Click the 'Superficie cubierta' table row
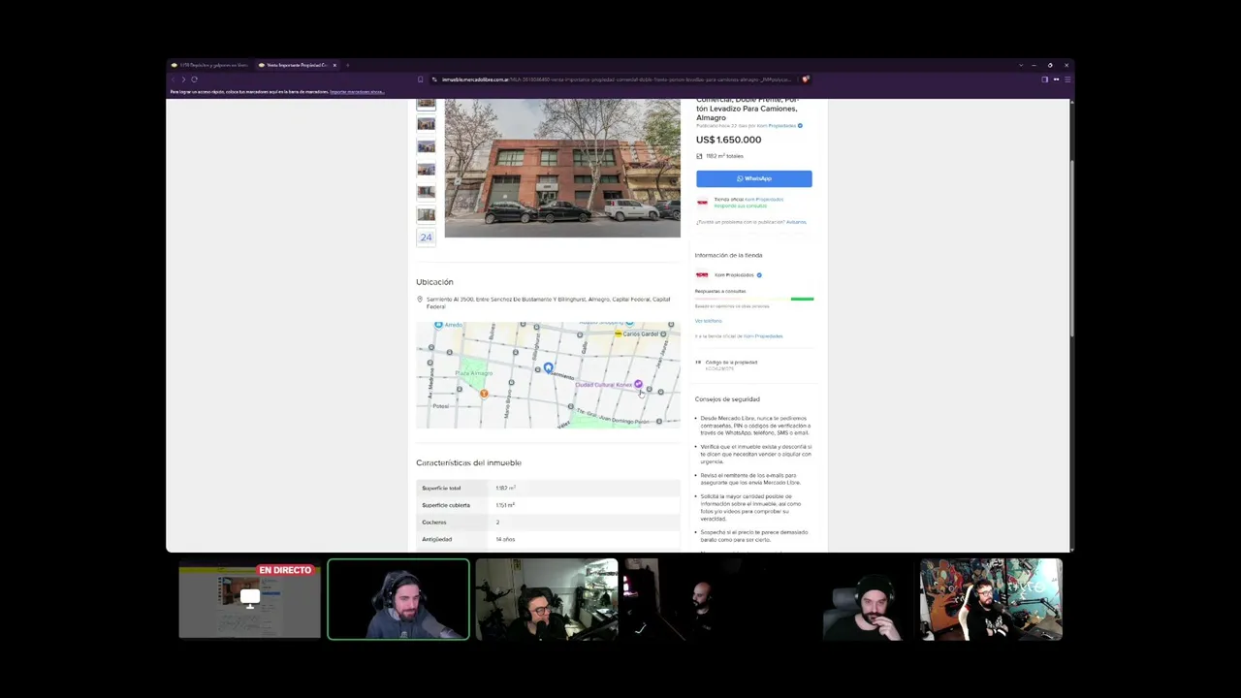 [x=548, y=505]
